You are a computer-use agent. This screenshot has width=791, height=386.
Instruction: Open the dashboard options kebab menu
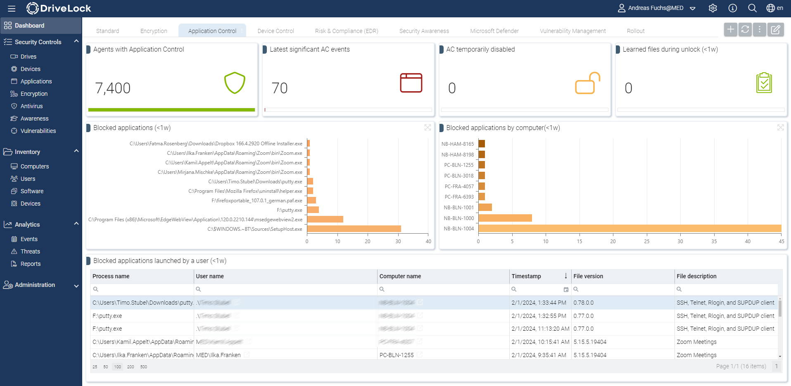(759, 29)
